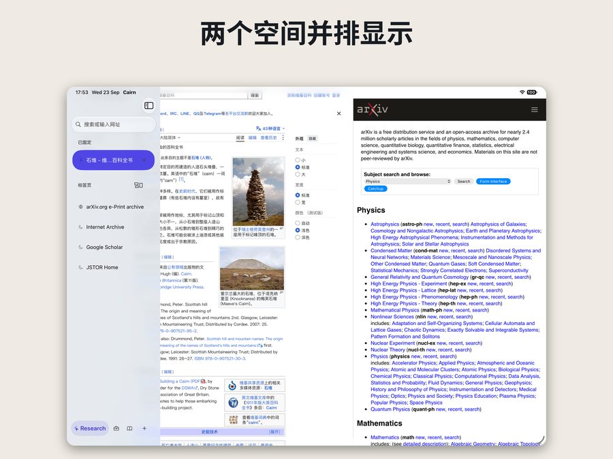This screenshot has height=459, width=613.
Task: Open the Internet Archive tab
Action: (x=112, y=226)
